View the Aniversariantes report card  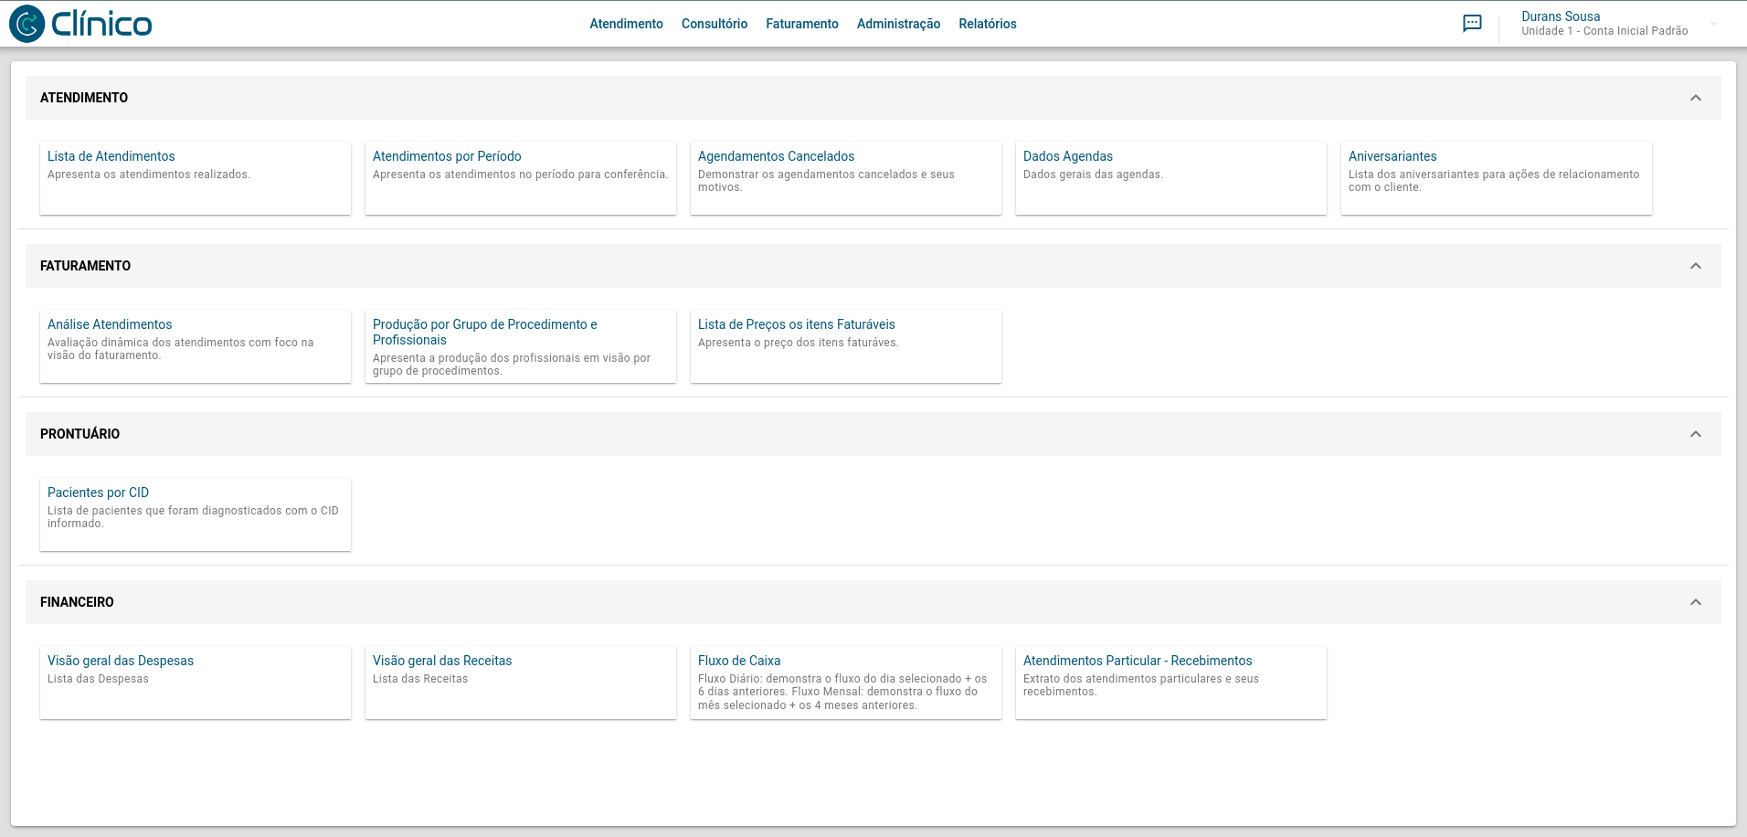(1392, 156)
